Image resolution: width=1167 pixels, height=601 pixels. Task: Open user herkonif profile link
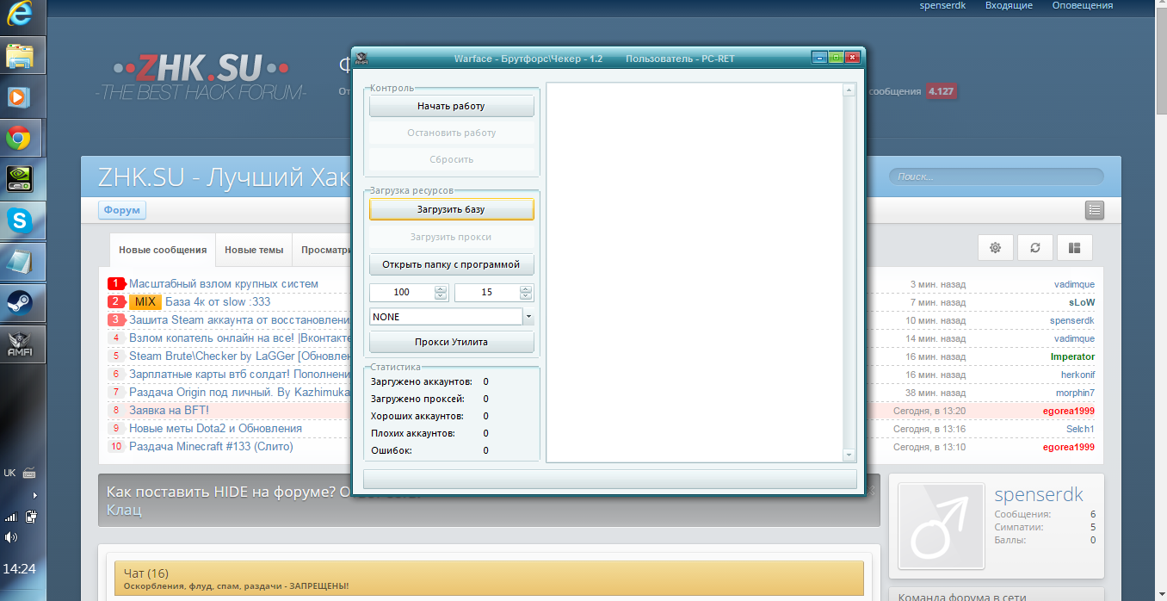[1077, 375]
